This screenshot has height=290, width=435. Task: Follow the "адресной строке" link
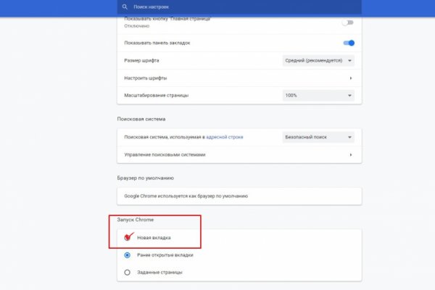[225, 136]
